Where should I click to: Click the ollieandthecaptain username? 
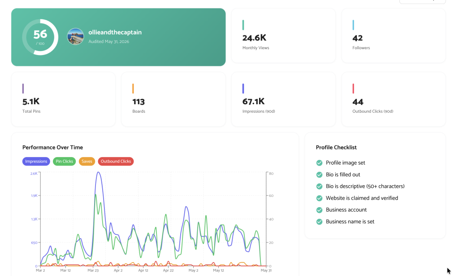(x=115, y=32)
